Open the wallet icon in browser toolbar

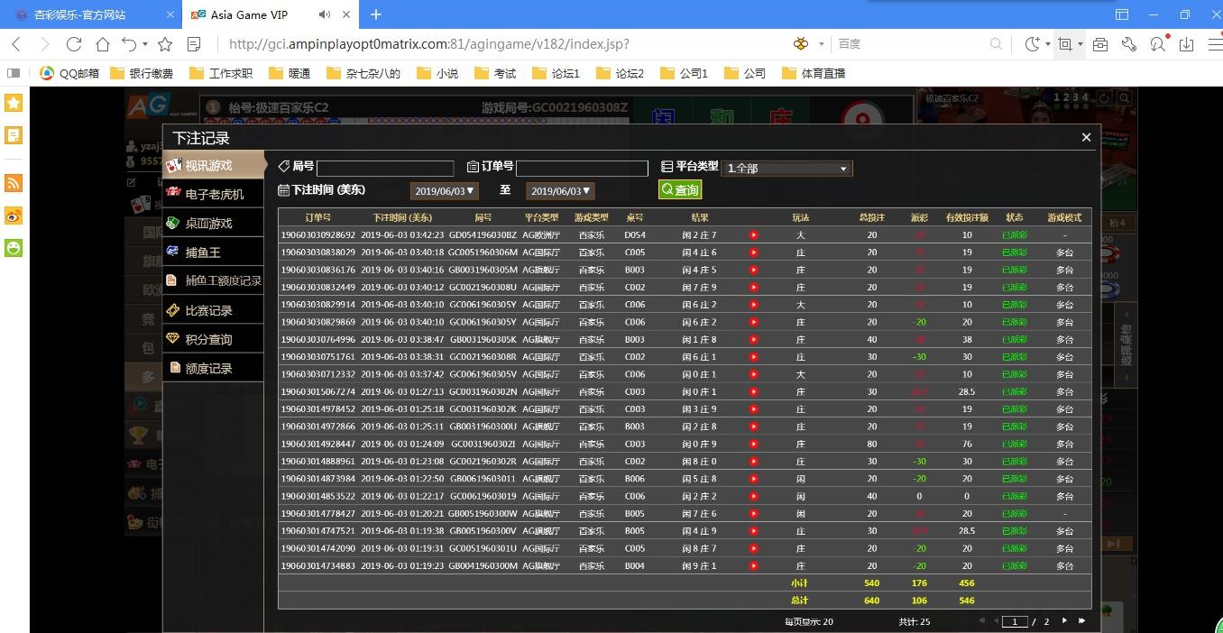pos(1099,44)
